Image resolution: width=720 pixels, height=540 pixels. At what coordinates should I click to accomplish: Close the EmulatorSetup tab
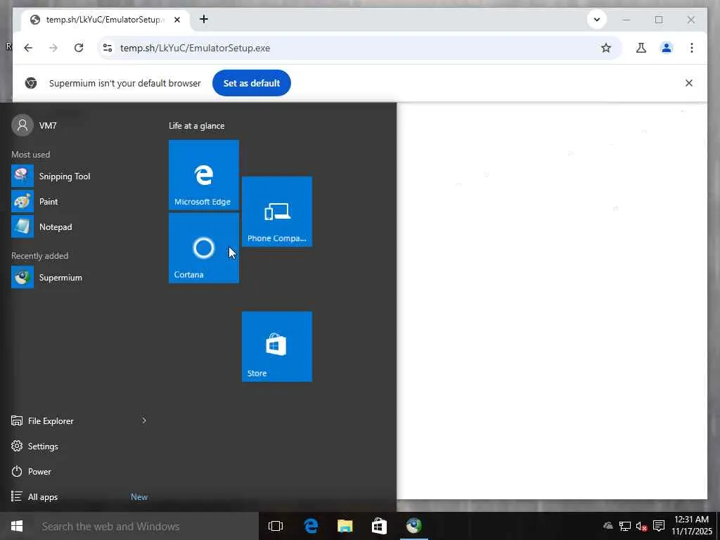pos(177,20)
